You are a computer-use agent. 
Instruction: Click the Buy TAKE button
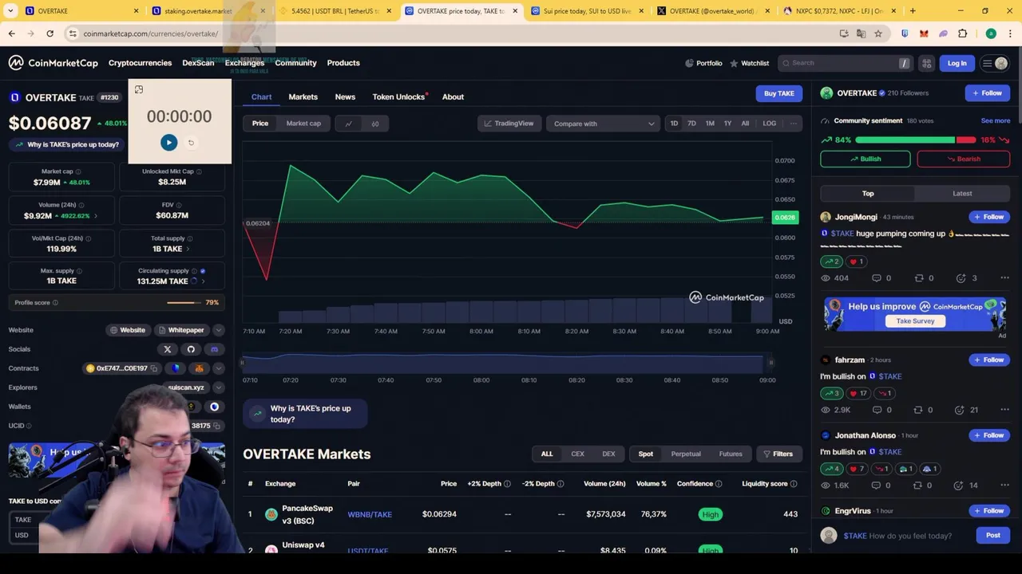[779, 93]
